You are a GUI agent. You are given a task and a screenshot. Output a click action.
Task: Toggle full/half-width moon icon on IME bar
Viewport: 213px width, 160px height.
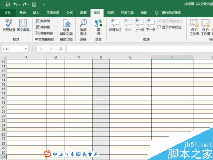coord(61,154)
